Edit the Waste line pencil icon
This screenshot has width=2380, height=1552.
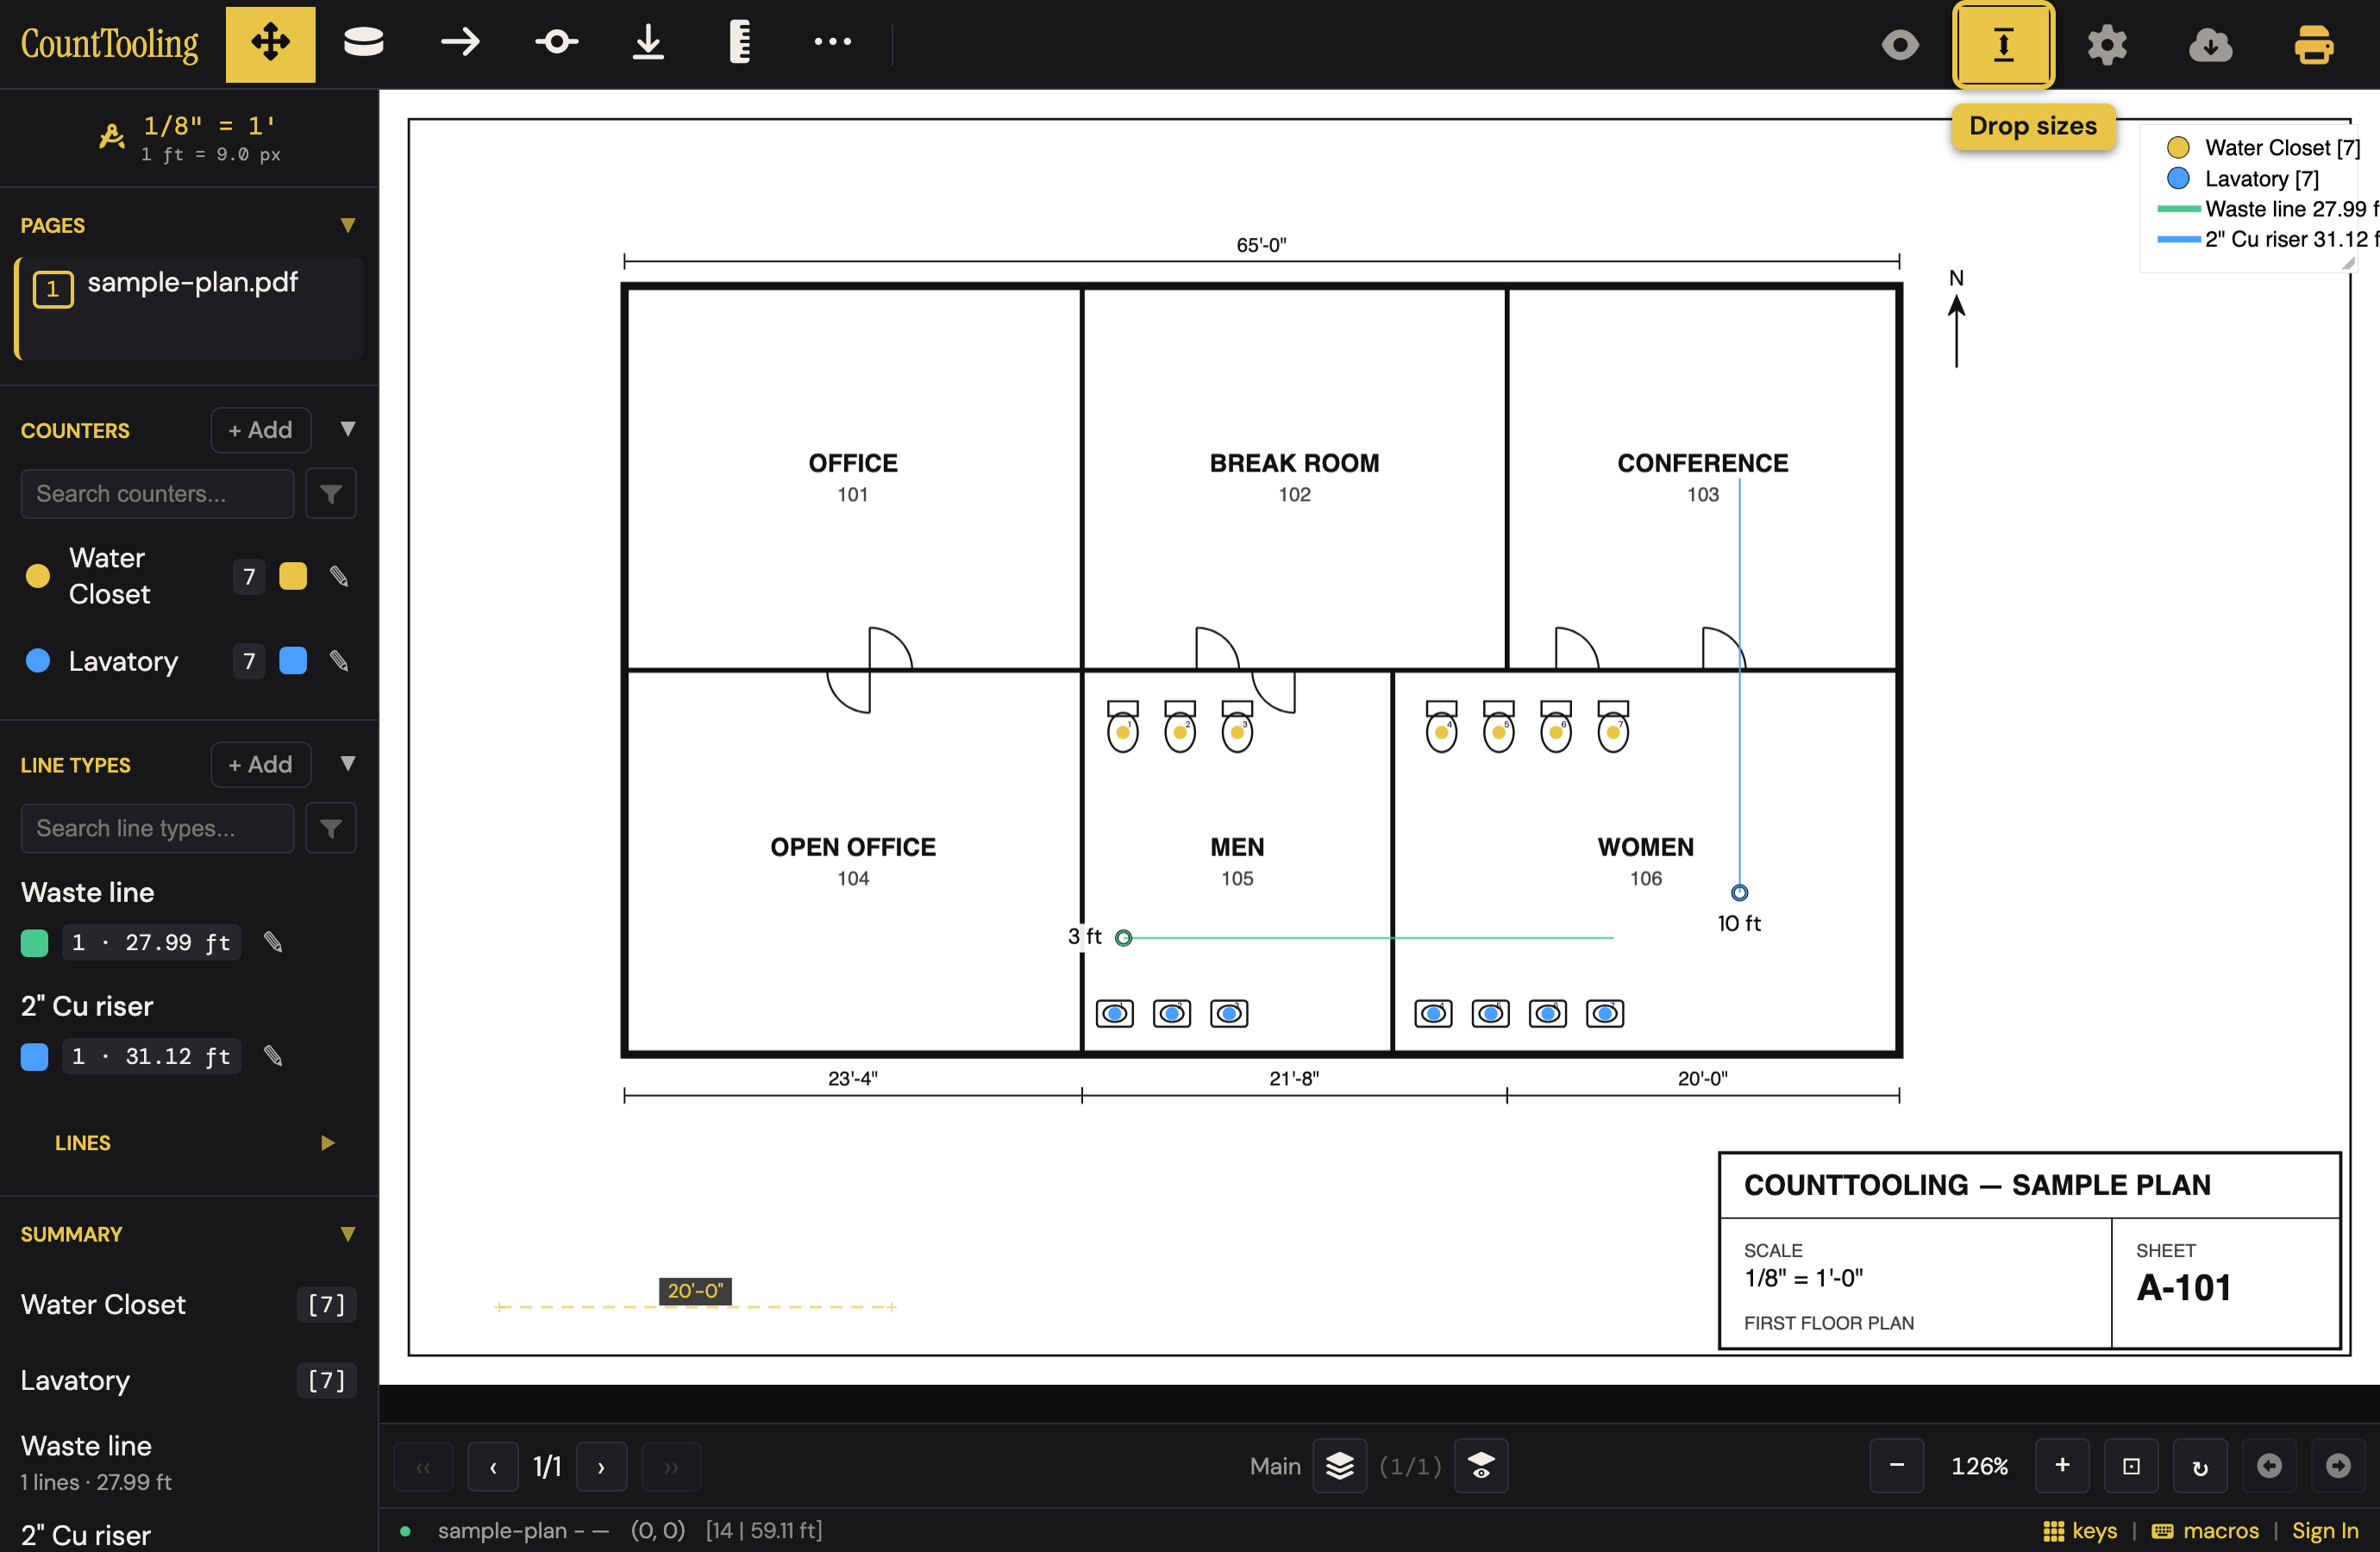[x=273, y=942]
